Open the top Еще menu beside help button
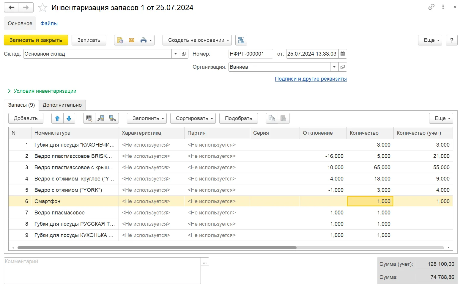This screenshot has width=460, height=287. click(430, 40)
